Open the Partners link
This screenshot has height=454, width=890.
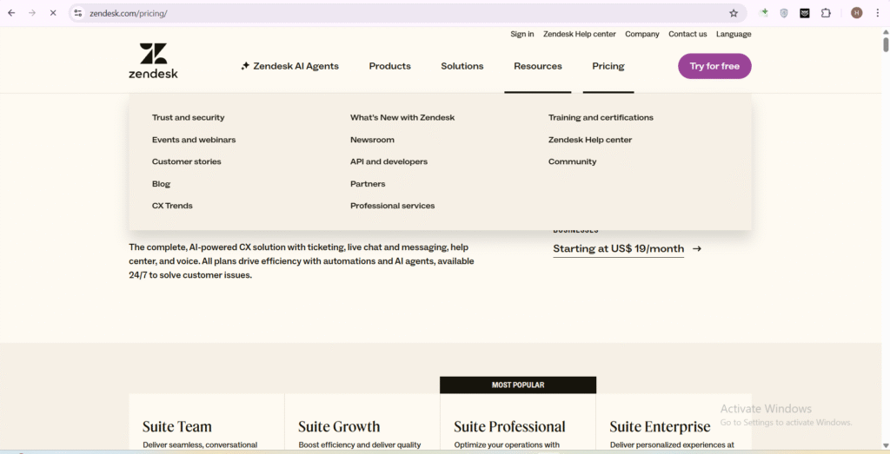point(368,184)
